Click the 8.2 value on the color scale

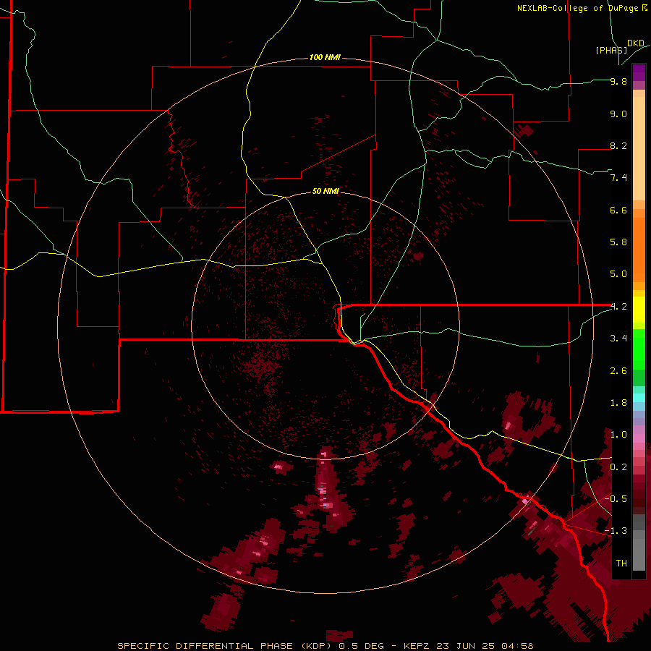click(x=618, y=145)
